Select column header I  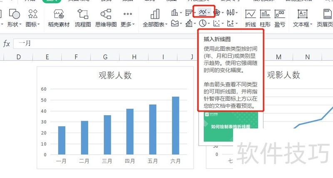(163, 57)
